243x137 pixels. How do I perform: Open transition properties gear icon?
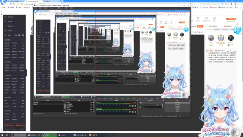[x=163, y=105]
